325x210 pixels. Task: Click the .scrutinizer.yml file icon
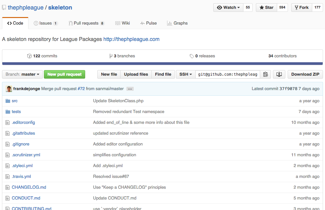click(8, 155)
